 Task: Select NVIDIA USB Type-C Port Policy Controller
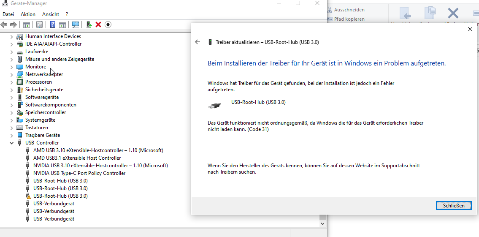pos(79,173)
